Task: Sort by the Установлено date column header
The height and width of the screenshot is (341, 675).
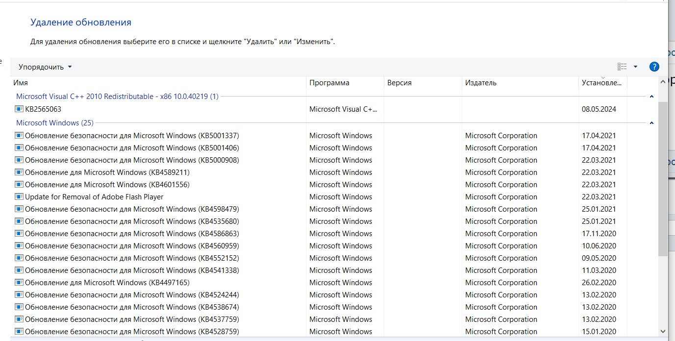Action: coord(601,83)
